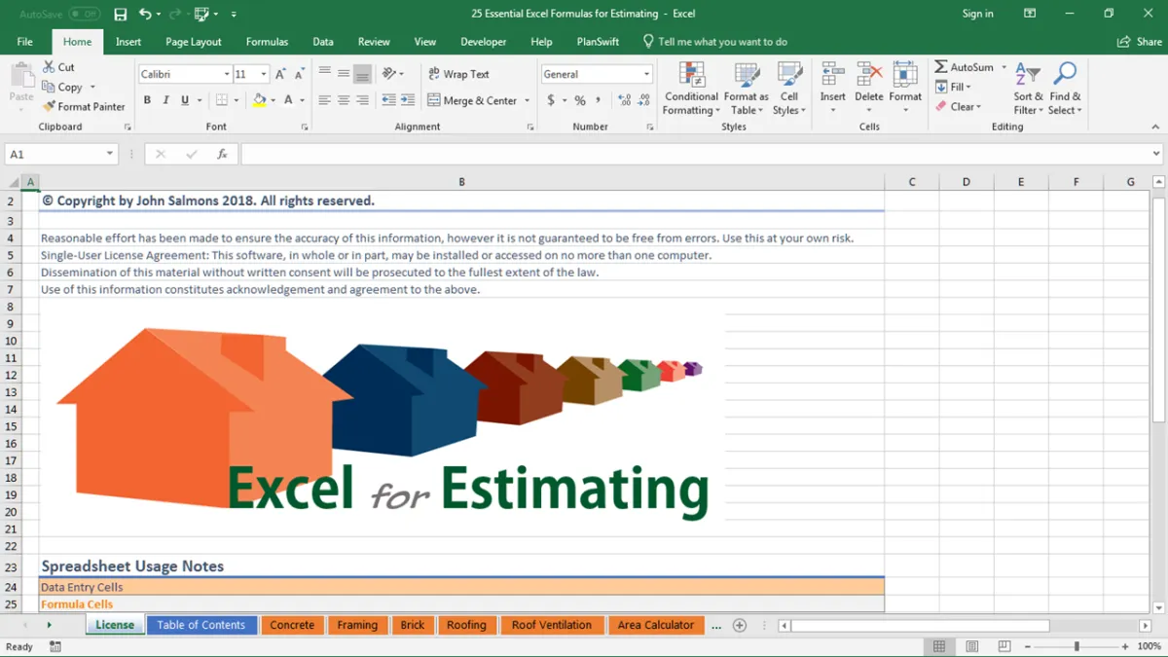Open the Customize Quick Access Toolbar dropdown
This screenshot has height=657, width=1168.
click(234, 15)
